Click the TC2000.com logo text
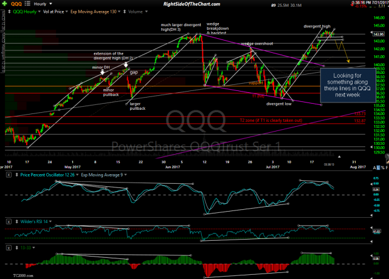The image size is (389, 279). pos(23,275)
